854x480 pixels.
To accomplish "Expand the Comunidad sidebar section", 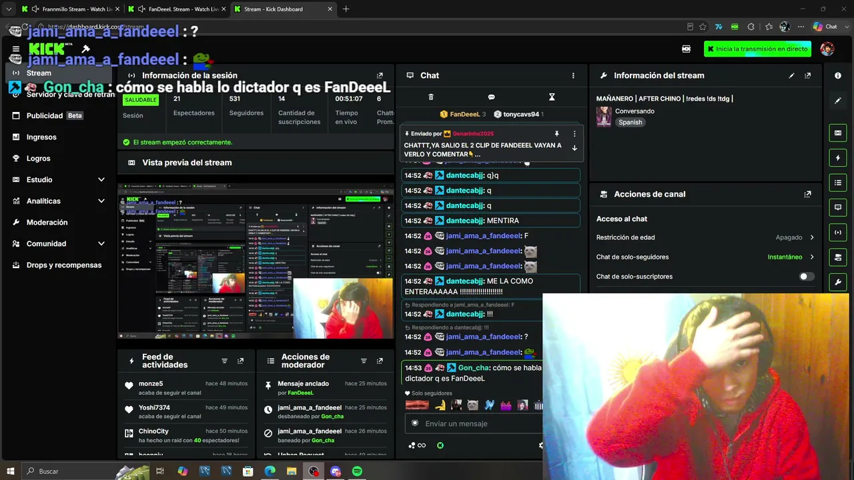I will [101, 244].
